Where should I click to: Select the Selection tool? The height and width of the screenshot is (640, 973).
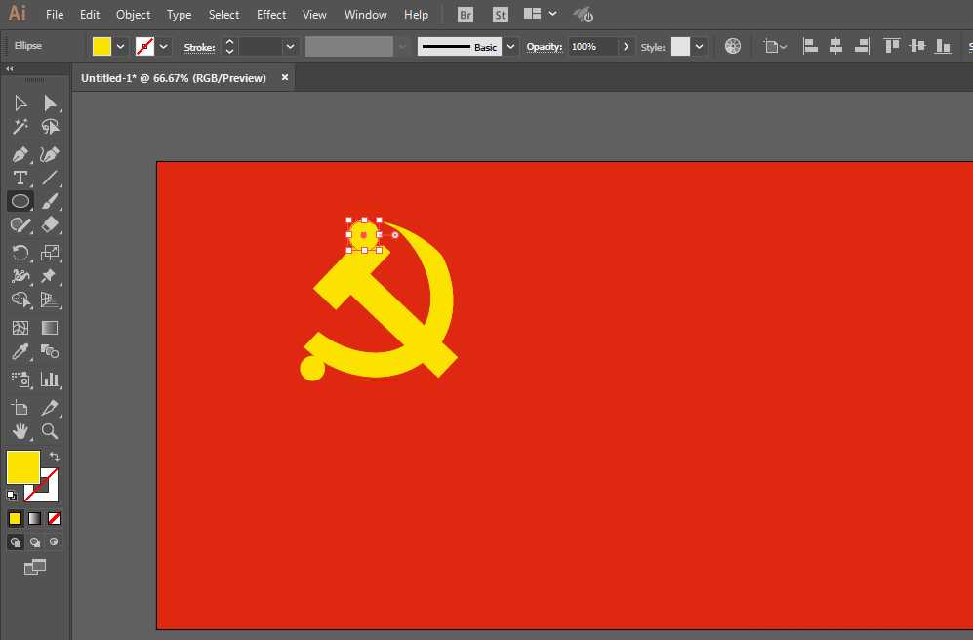tap(20, 102)
